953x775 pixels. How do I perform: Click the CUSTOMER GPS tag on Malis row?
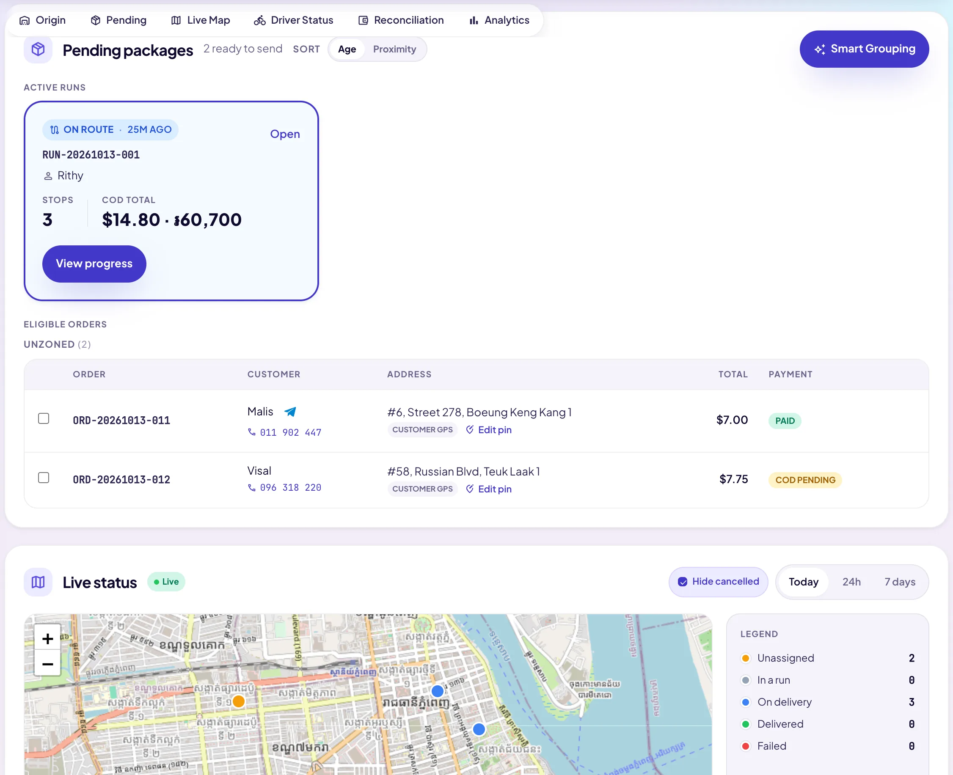(422, 429)
